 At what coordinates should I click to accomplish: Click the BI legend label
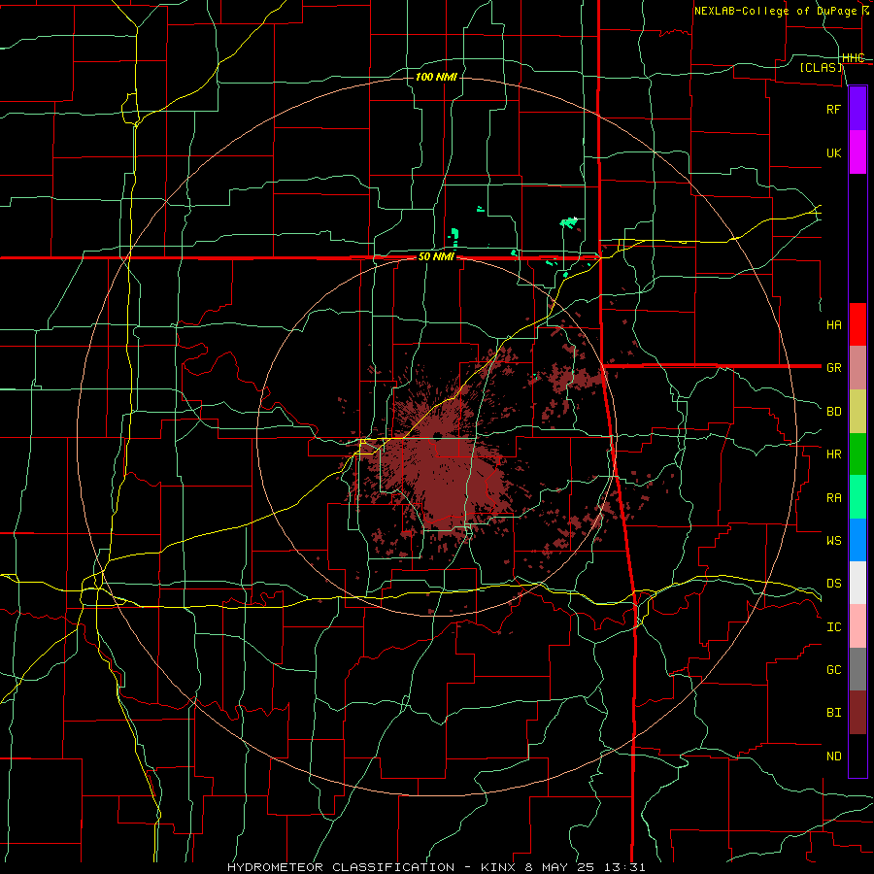click(834, 713)
